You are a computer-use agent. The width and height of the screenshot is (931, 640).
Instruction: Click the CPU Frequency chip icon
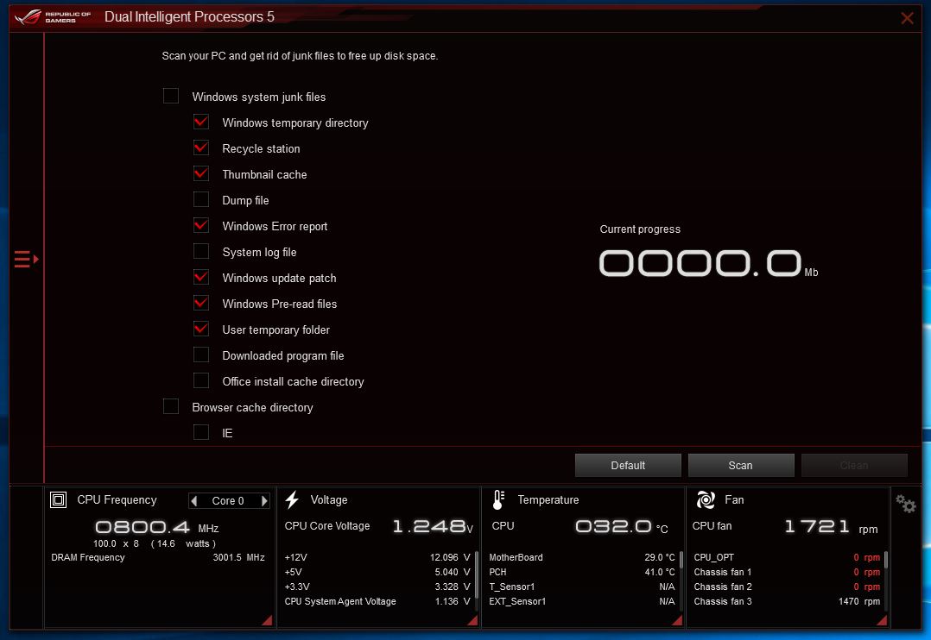59,499
